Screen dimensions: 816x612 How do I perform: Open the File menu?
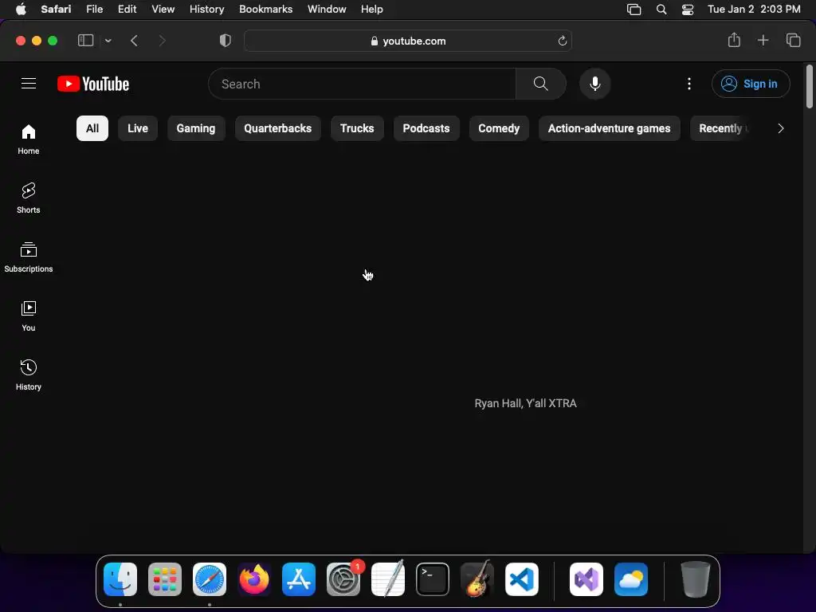click(94, 10)
